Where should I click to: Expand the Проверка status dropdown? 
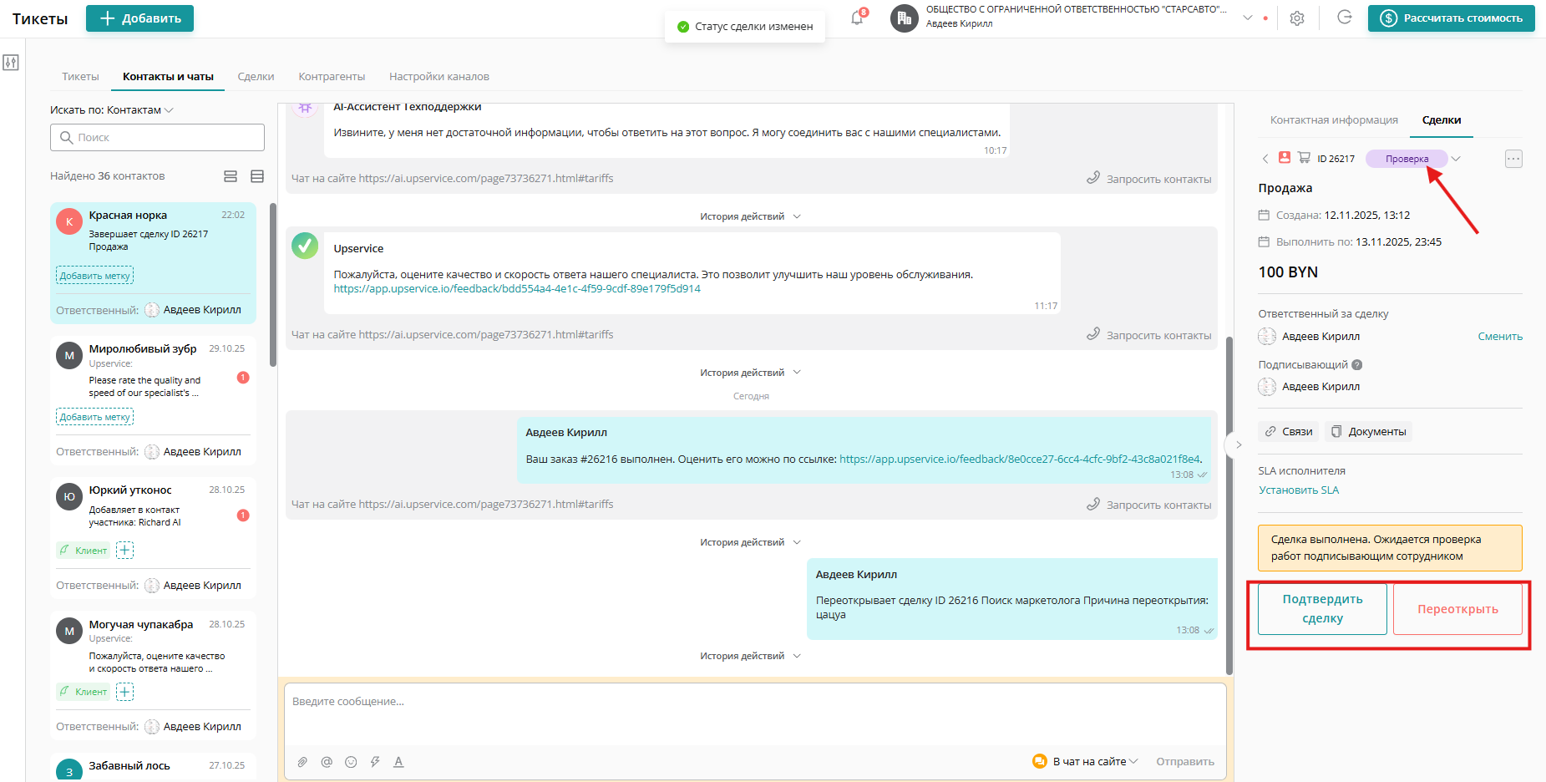click(x=1456, y=158)
